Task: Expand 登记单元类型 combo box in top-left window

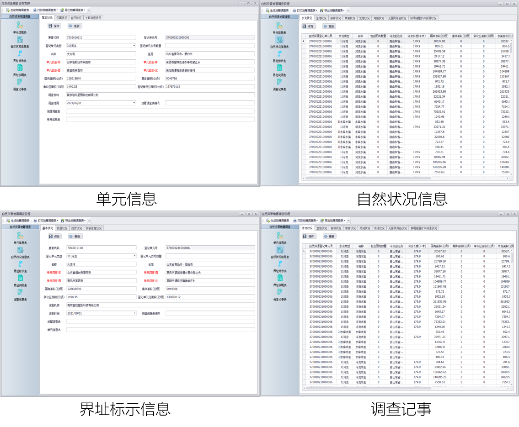Action: [134, 46]
